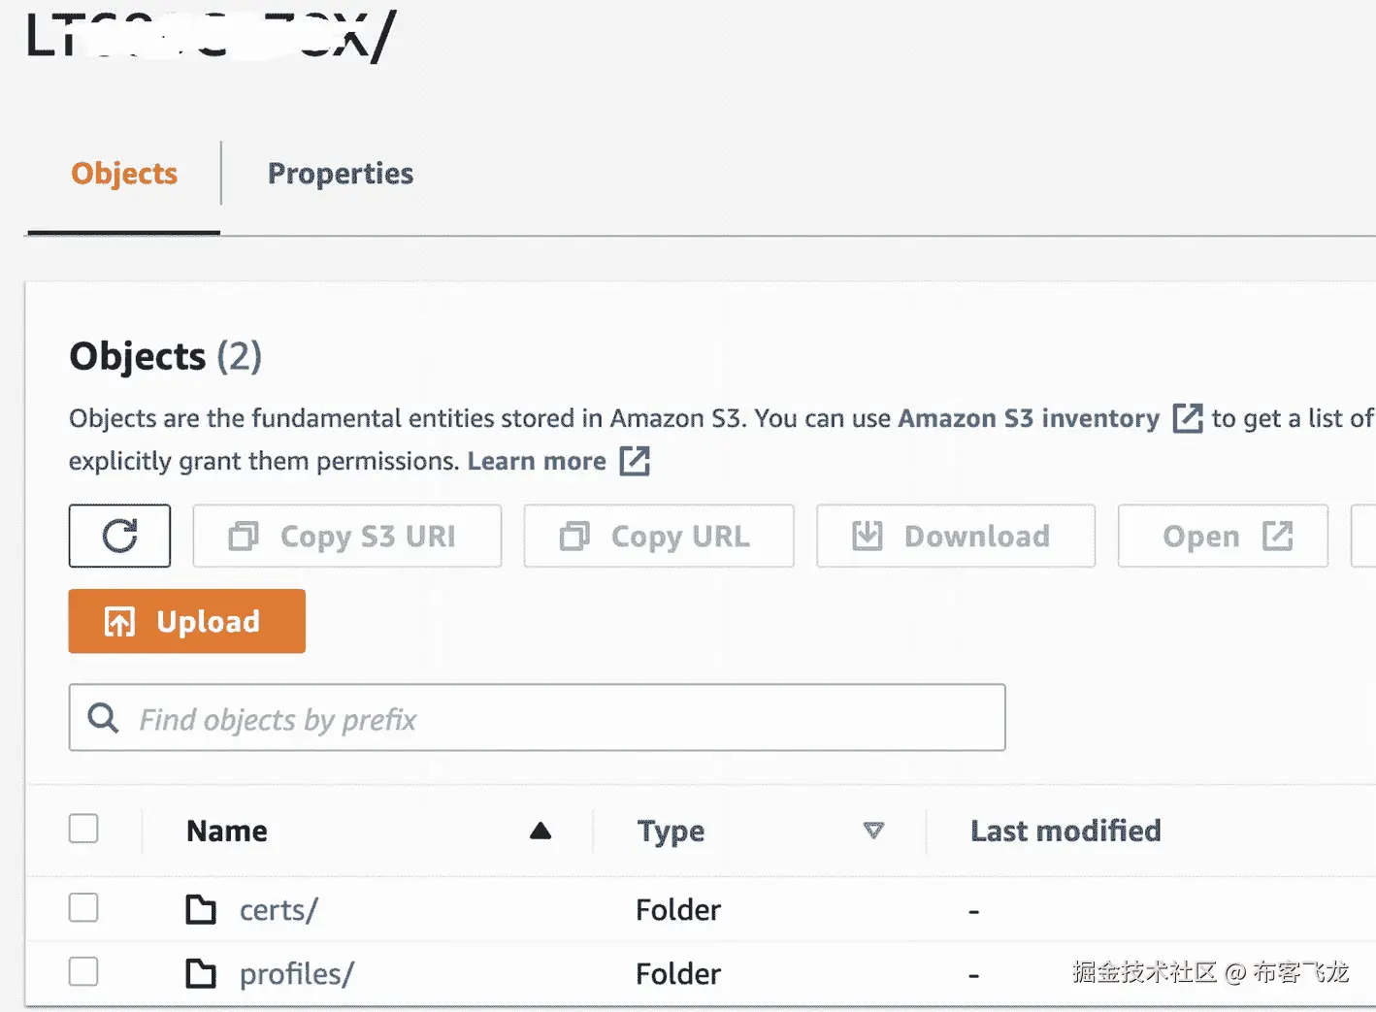Screen dimensions: 1376x1012
Task: Click the Type column sort triangle
Action: point(873,831)
